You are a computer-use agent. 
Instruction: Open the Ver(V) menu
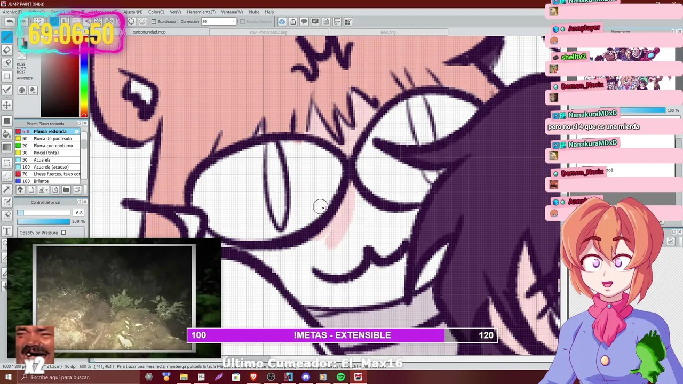(x=175, y=12)
